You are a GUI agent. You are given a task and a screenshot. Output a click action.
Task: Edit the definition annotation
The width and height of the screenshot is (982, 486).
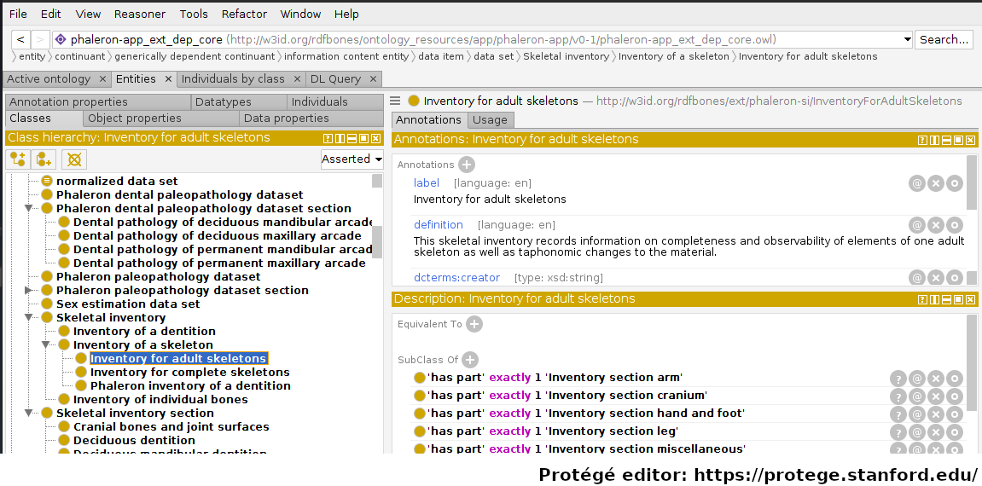[955, 224]
